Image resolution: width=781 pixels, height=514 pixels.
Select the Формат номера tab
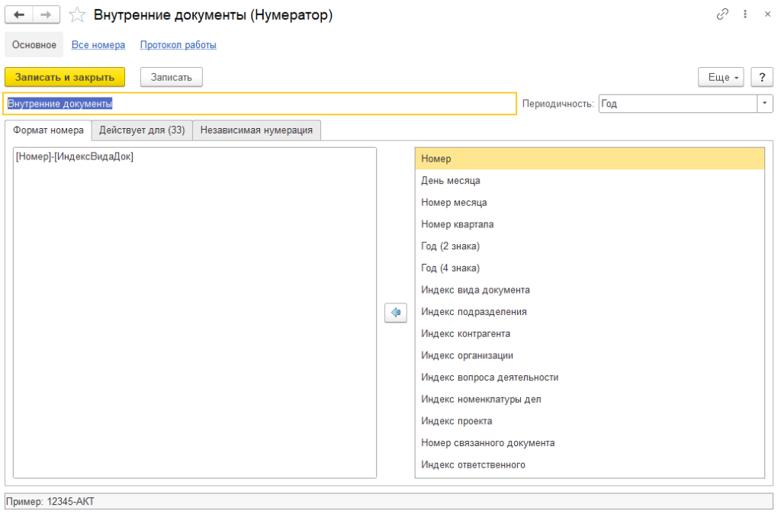coord(49,130)
